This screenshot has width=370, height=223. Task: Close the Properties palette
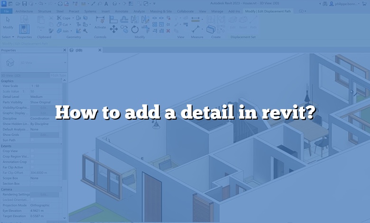point(65,50)
